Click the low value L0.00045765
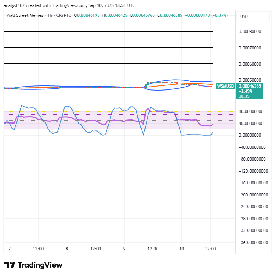The image size is (275, 276). tap(142, 15)
